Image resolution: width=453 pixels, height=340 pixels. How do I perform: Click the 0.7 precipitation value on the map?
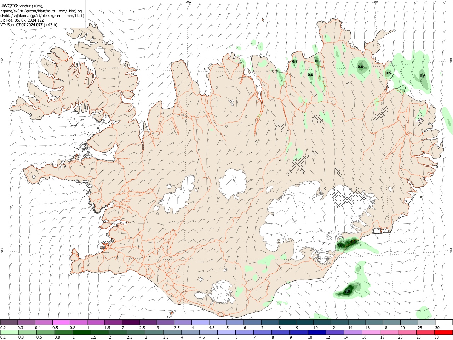294,62
